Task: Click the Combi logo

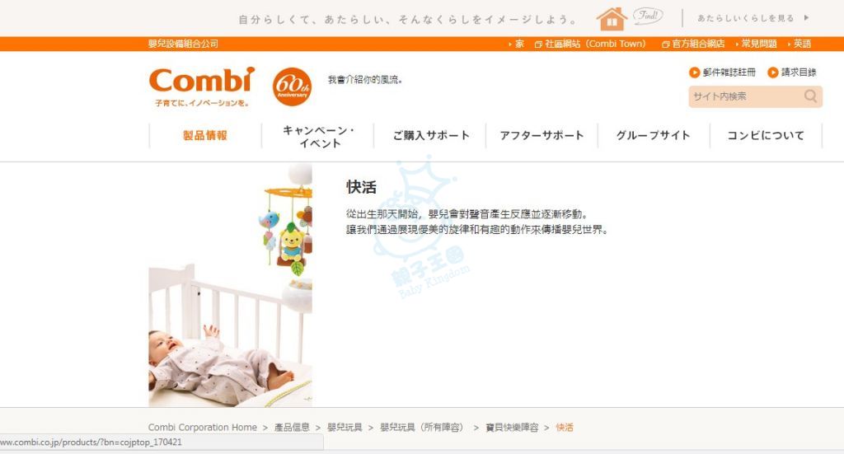Action: point(202,86)
